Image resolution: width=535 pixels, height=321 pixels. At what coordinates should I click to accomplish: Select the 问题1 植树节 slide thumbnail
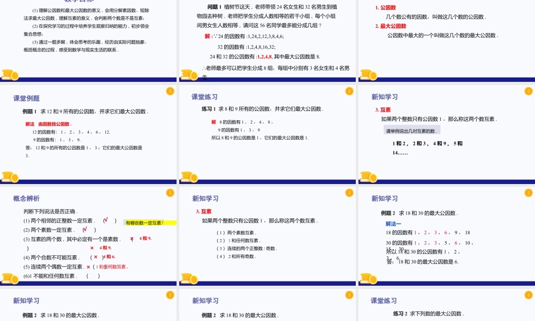(266, 40)
